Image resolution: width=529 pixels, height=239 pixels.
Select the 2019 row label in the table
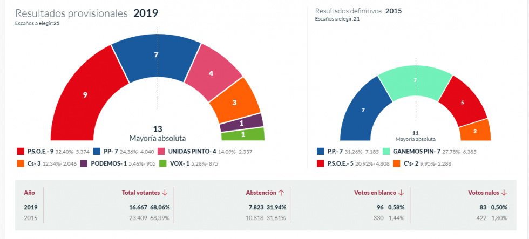(x=31, y=207)
